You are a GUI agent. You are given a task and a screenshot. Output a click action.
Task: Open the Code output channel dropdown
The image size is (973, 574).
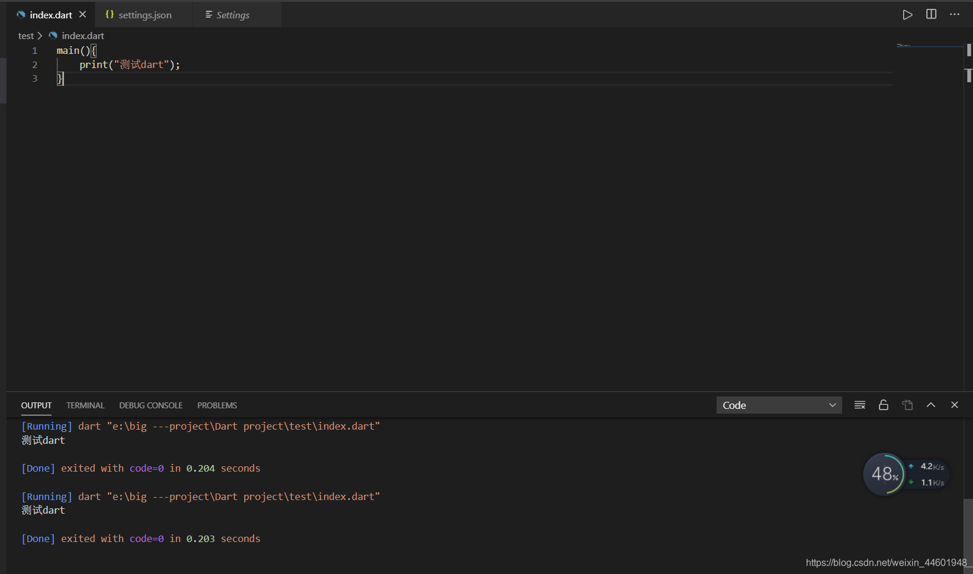[779, 405]
